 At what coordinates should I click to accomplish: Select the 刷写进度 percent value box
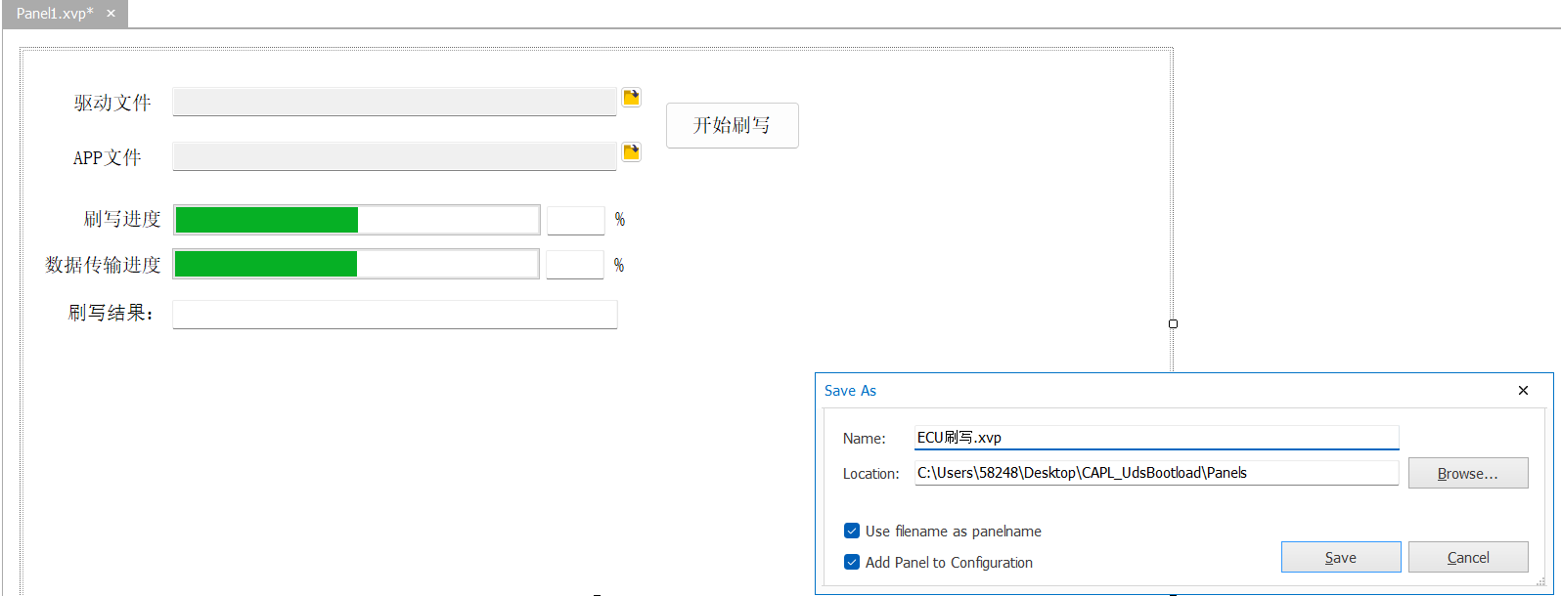575,220
